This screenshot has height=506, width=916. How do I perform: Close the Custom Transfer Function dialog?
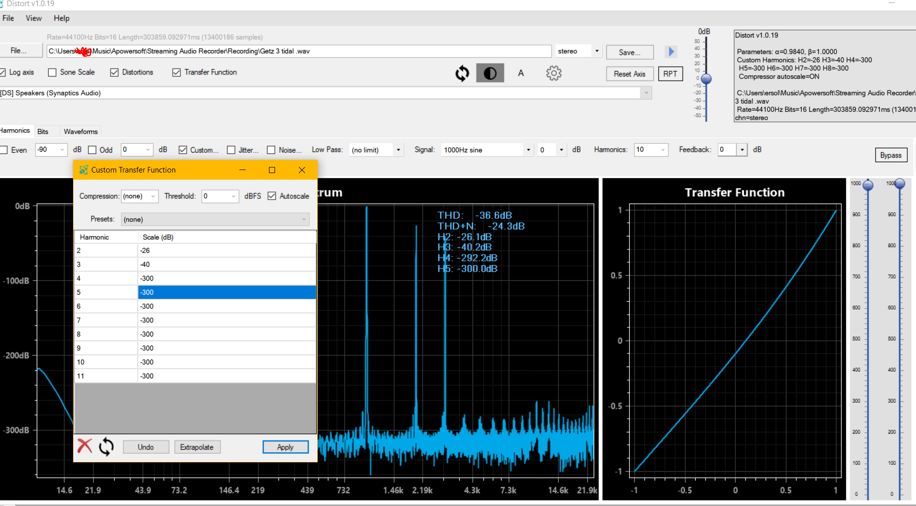pos(302,170)
